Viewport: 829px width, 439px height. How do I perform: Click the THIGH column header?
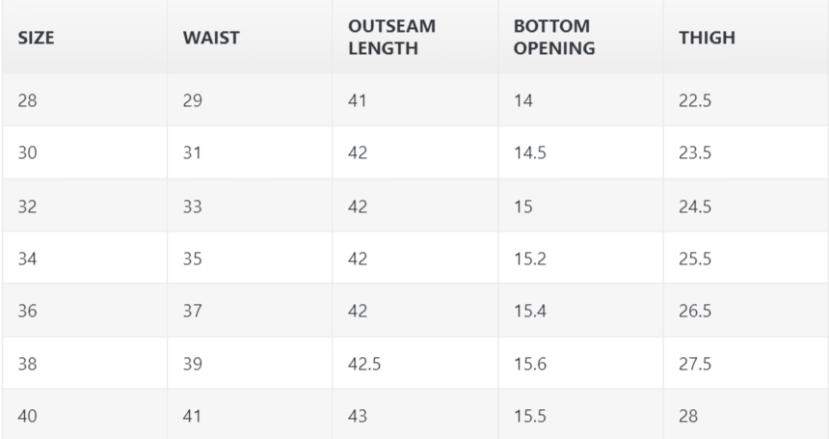click(x=707, y=39)
